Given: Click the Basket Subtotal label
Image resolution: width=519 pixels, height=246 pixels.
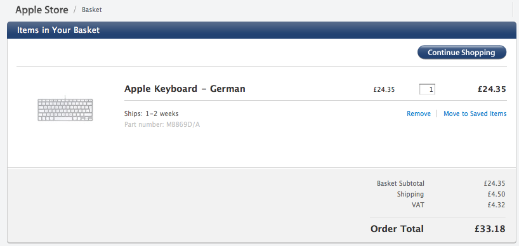Looking at the screenshot, I should [400, 183].
